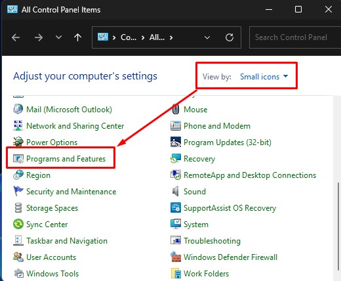Open RemoteApp and Desktop Connections link
This screenshot has width=341, height=281.
pyautogui.click(x=250, y=175)
